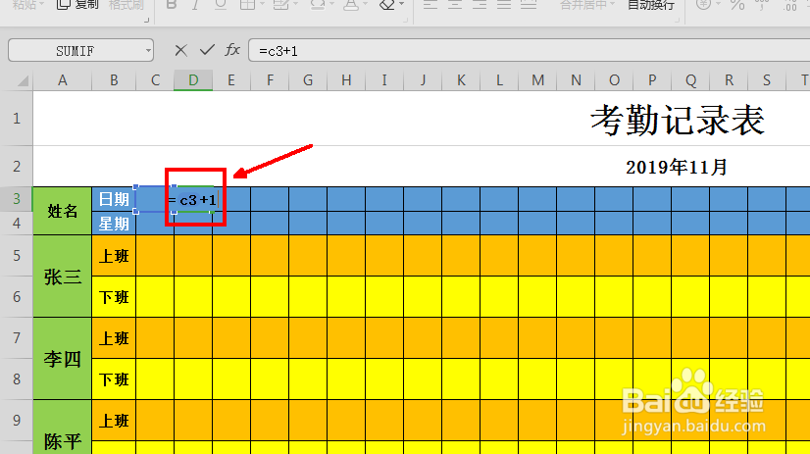810x454 pixels.
Task: Open the SUMIF name box dropdown arrow
Action: coord(148,51)
